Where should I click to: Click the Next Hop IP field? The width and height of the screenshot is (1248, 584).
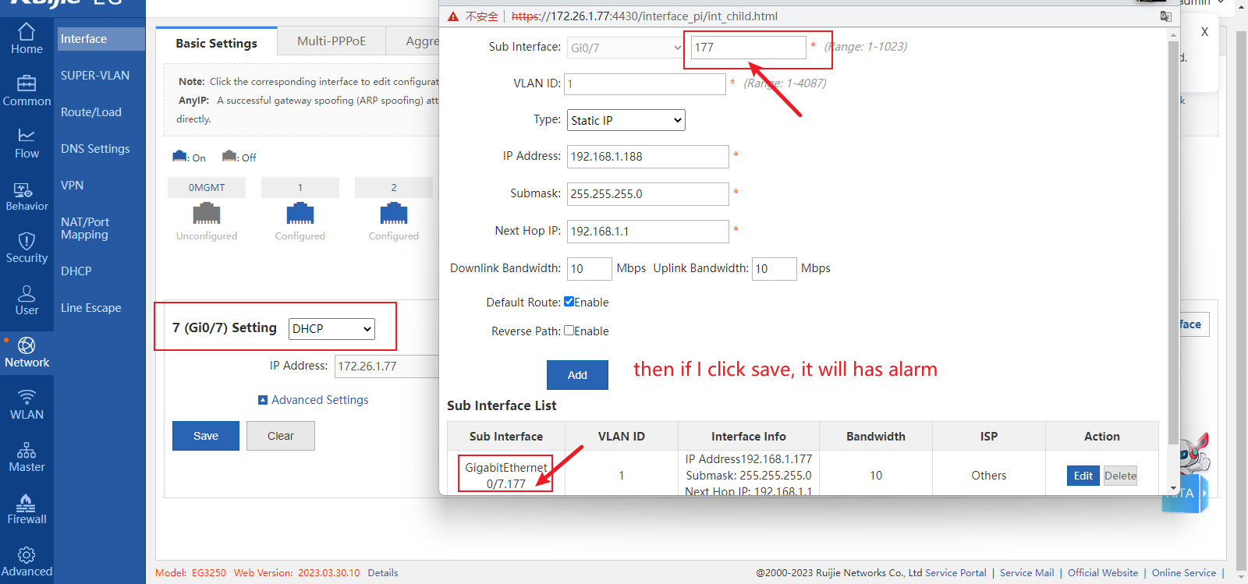pyautogui.click(x=648, y=232)
